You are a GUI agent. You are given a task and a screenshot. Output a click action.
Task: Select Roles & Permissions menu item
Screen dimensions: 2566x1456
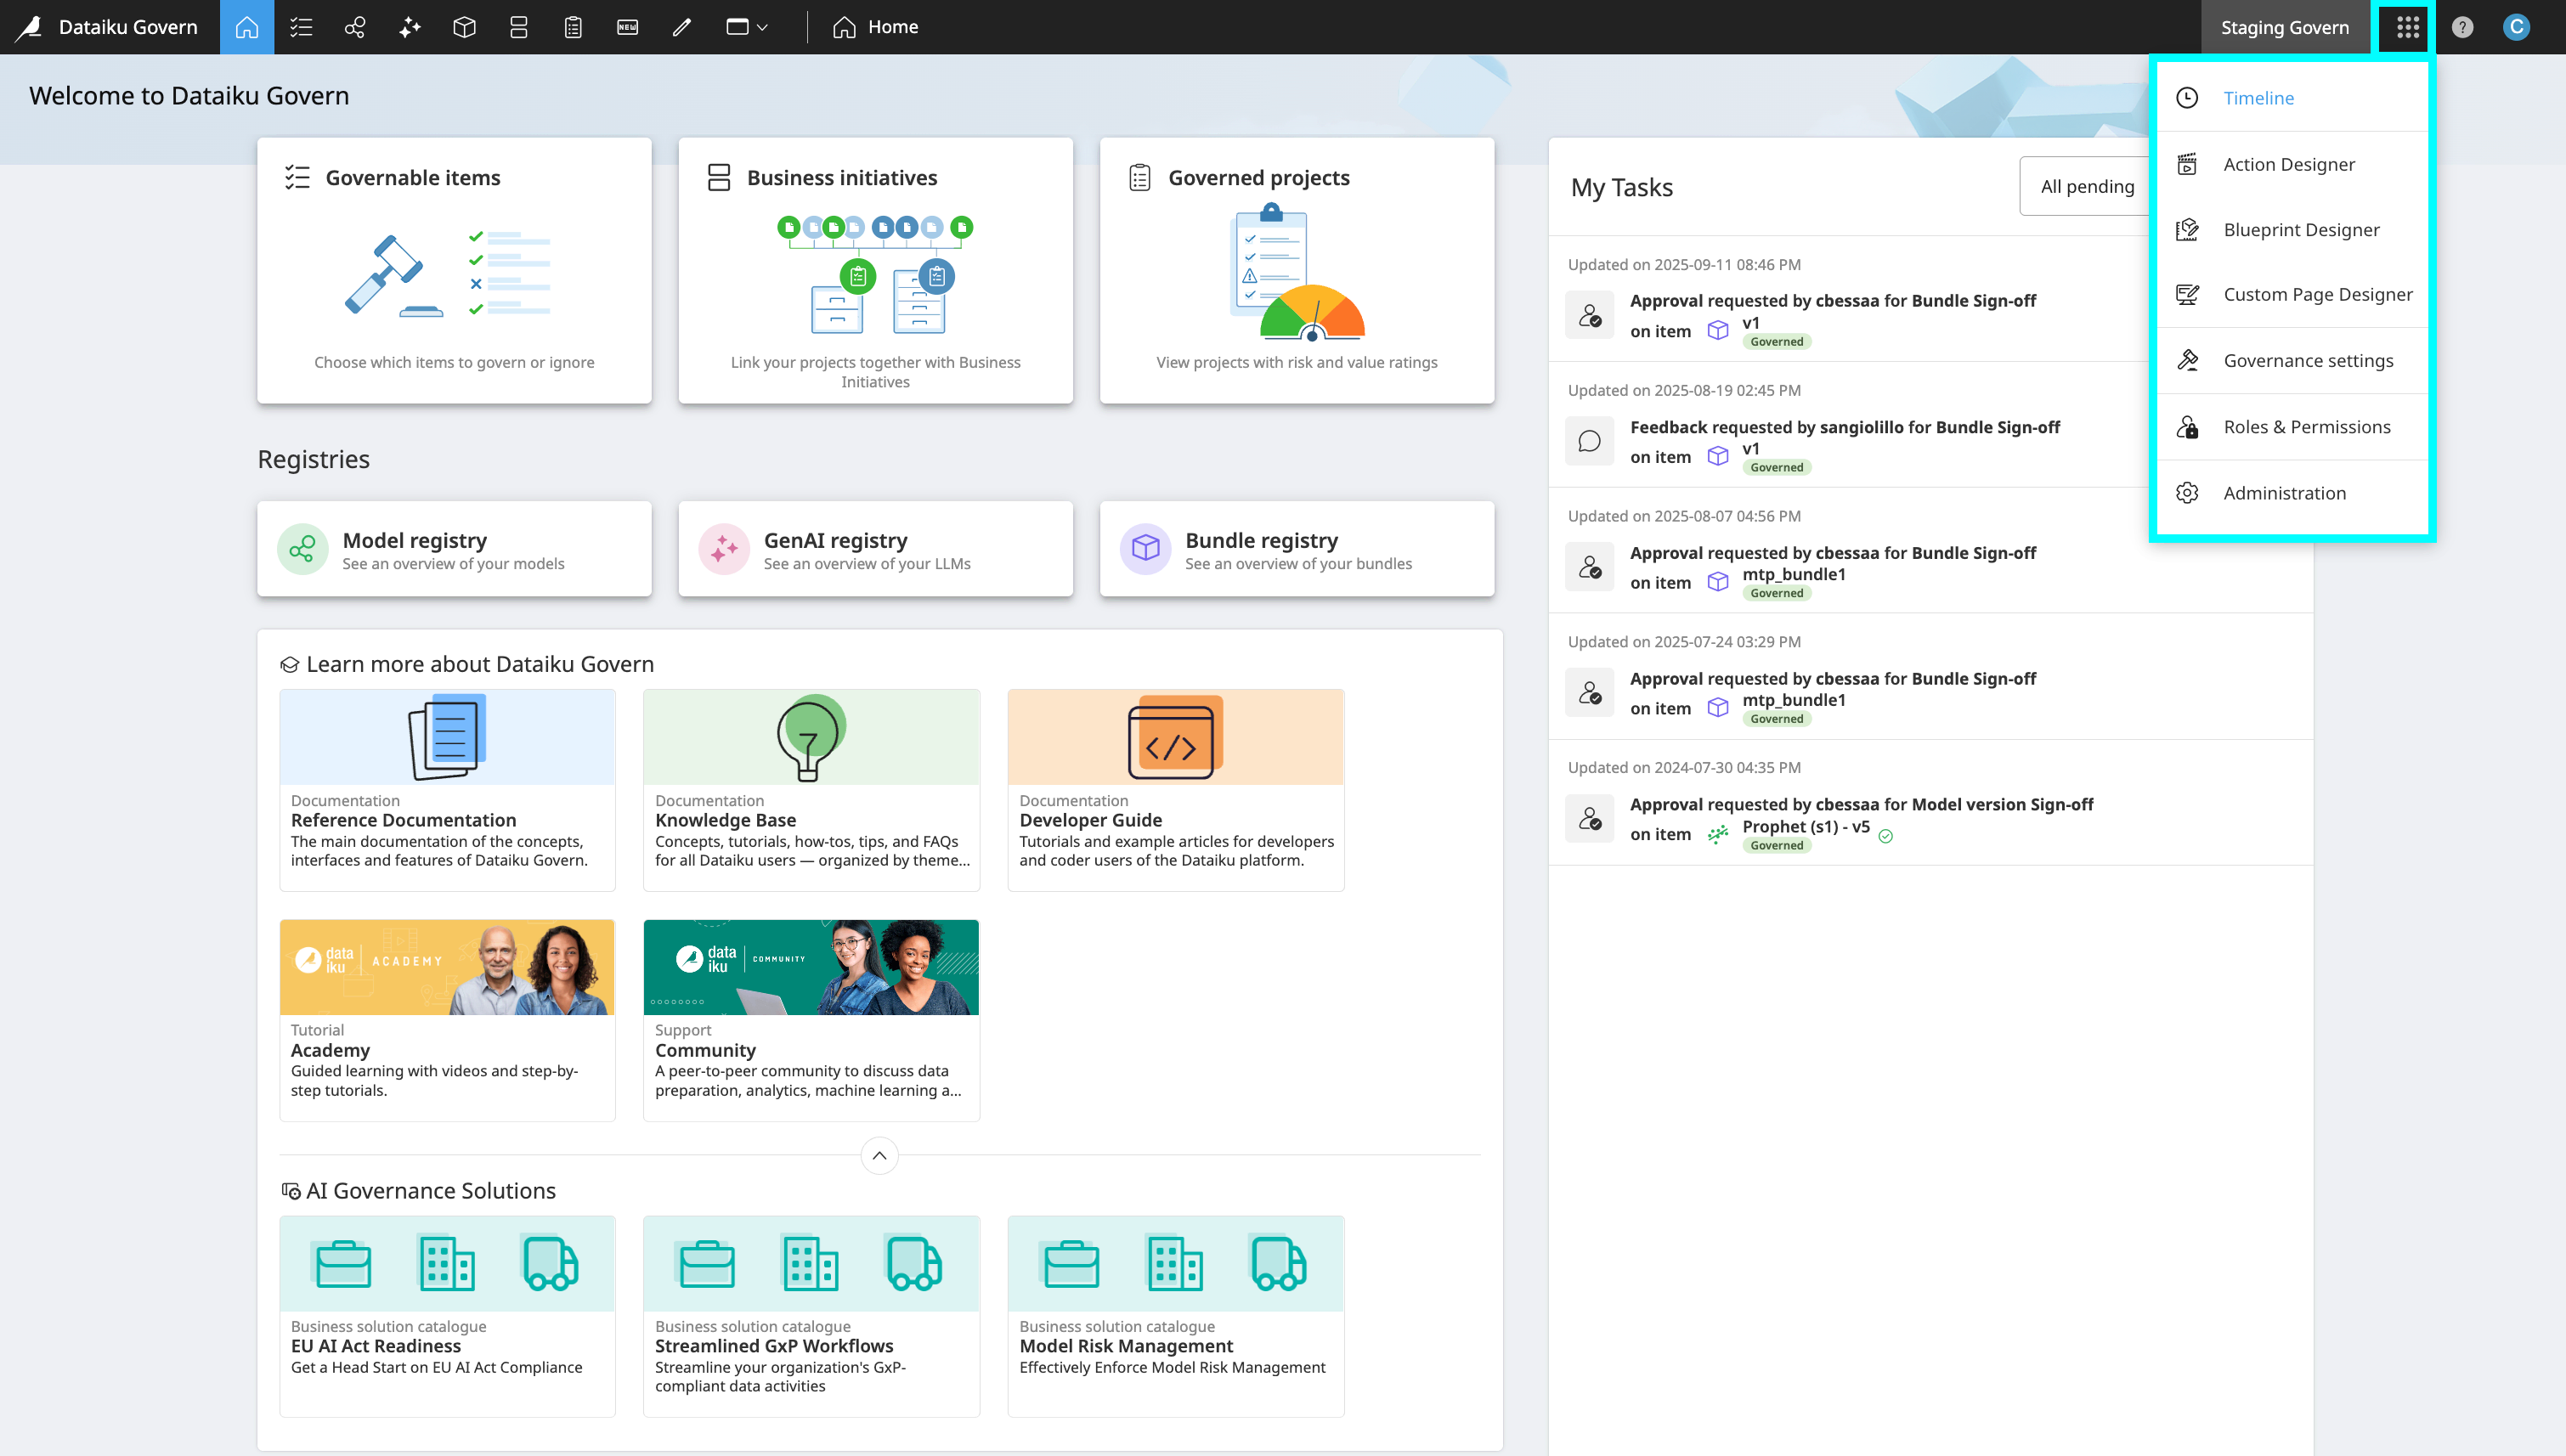pos(2306,427)
